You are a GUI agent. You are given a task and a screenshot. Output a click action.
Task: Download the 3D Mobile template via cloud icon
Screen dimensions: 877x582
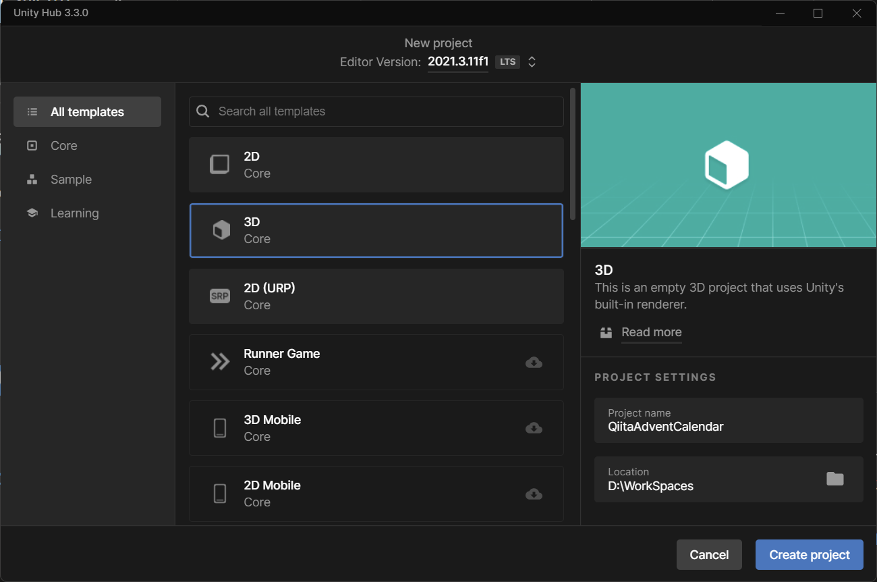tap(534, 428)
